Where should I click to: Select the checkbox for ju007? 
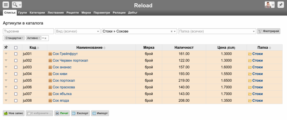tap(16, 94)
